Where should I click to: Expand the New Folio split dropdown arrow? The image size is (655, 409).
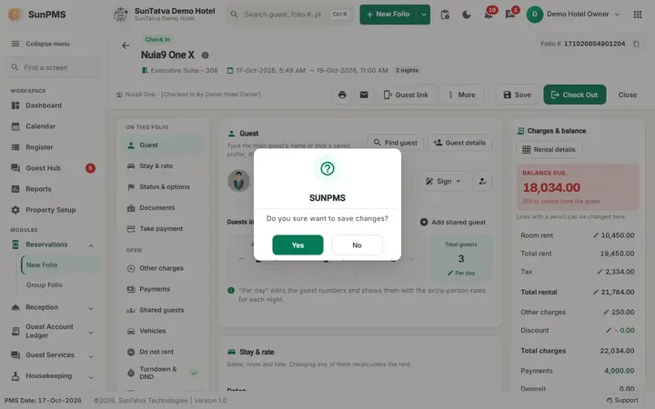pos(424,15)
